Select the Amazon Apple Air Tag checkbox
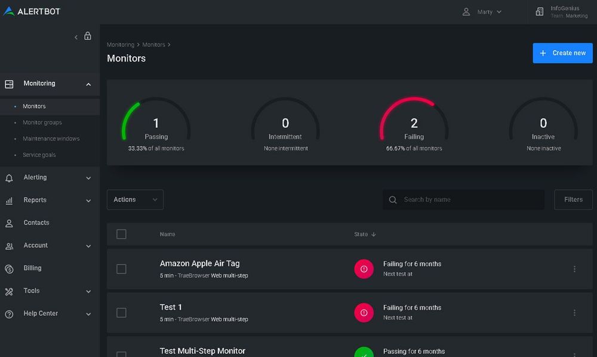Viewport: 597px width, 357px height. point(121,269)
